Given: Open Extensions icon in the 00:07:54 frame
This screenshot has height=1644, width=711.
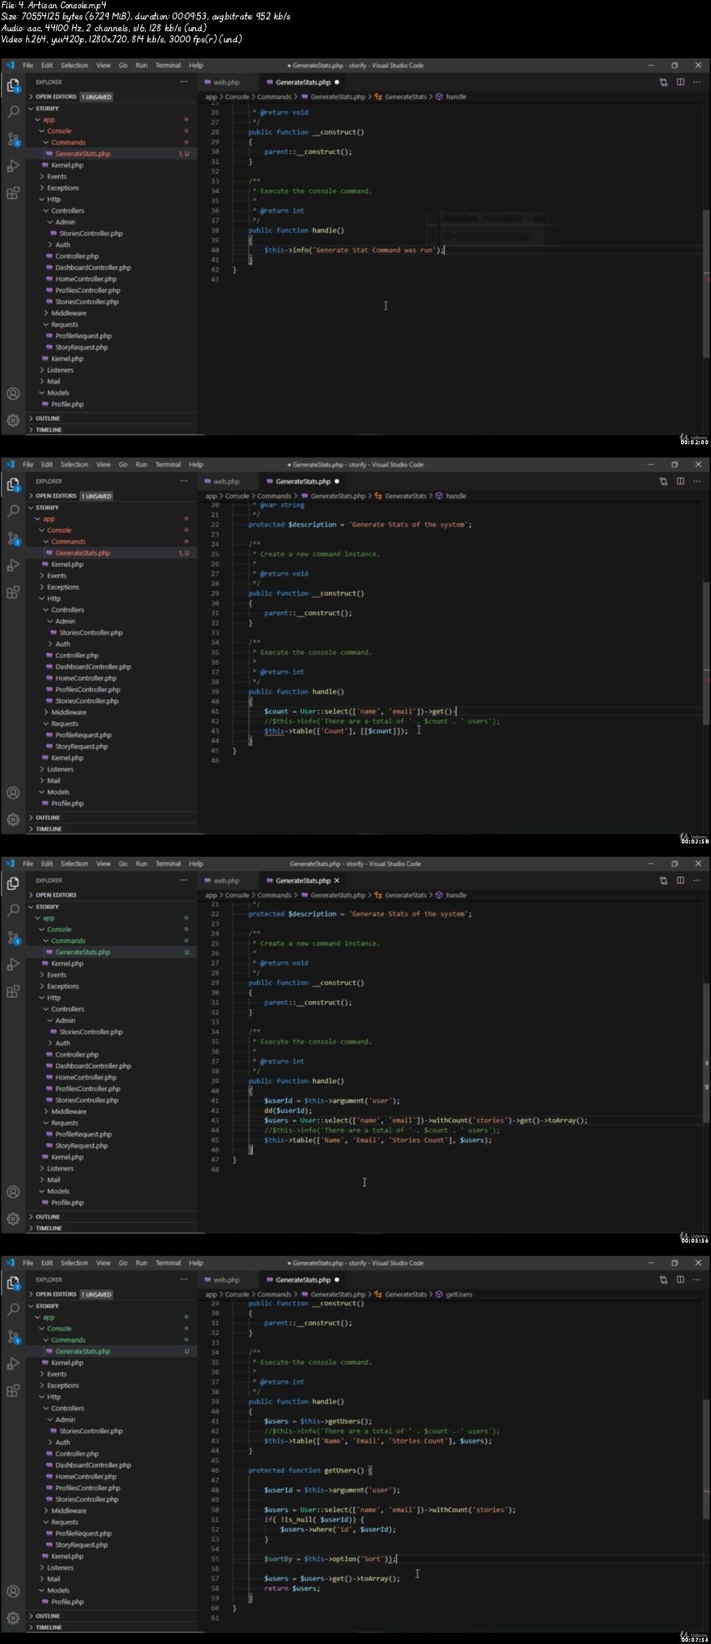Looking at the screenshot, I should tap(12, 1391).
